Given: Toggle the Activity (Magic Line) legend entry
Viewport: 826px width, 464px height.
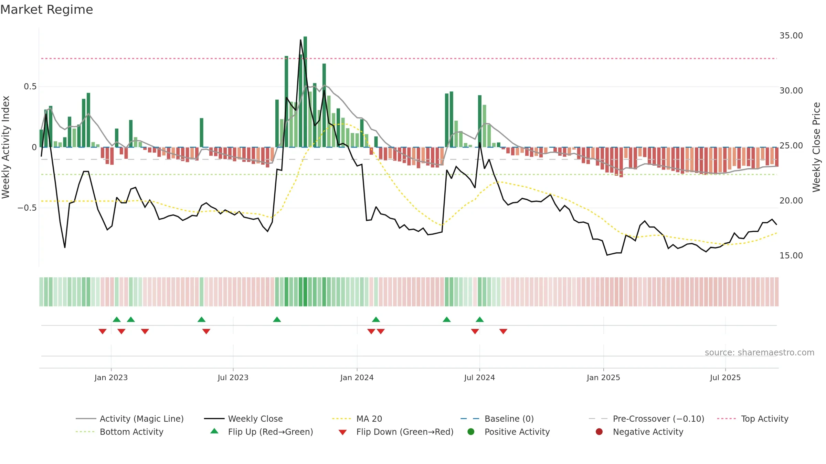Looking at the screenshot, I should (130, 419).
